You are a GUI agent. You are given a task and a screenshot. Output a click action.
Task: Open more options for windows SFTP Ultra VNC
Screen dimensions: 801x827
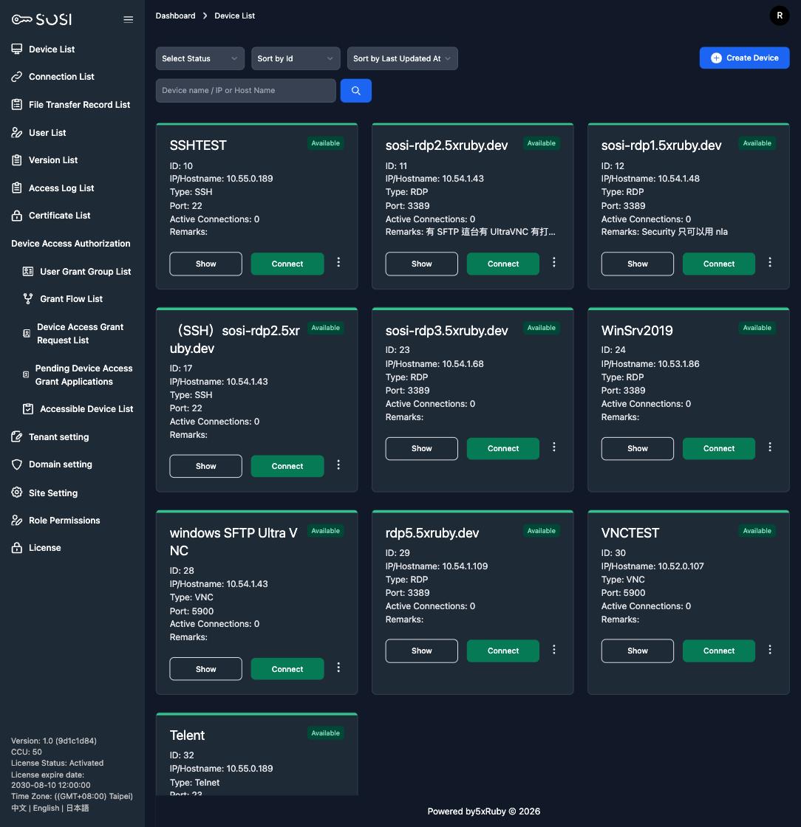[x=338, y=668]
